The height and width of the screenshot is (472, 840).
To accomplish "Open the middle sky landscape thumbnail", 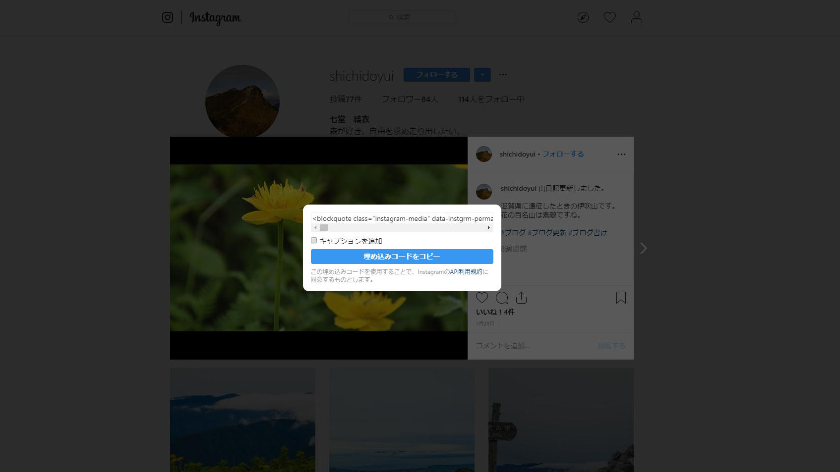I will 402,420.
